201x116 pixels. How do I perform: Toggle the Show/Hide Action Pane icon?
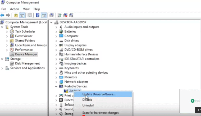44,16
